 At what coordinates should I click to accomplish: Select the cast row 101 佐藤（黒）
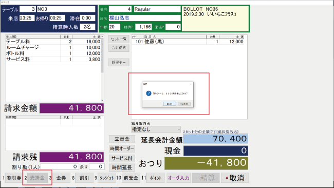(188, 42)
